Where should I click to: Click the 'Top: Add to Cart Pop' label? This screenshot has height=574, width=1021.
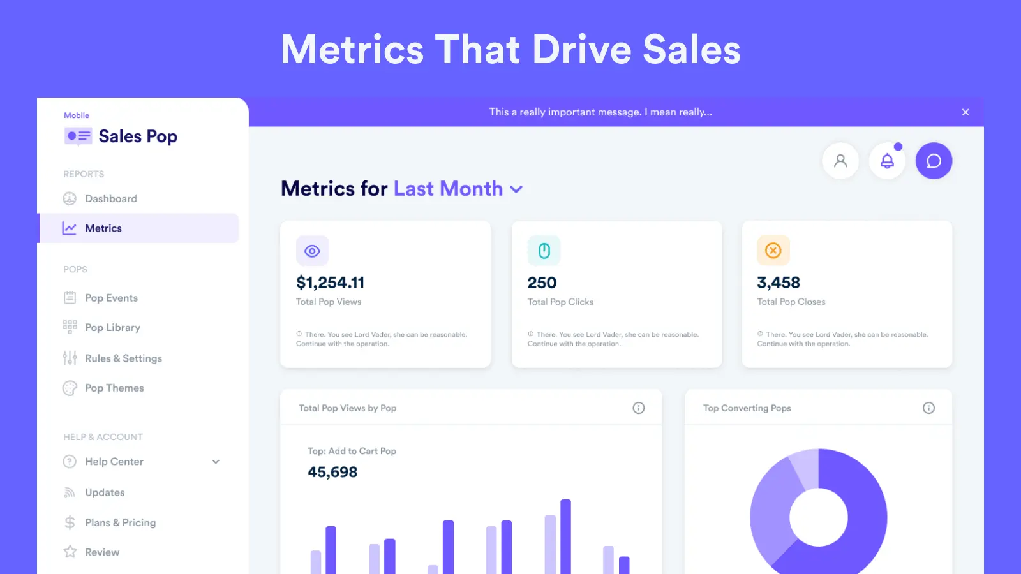click(352, 451)
